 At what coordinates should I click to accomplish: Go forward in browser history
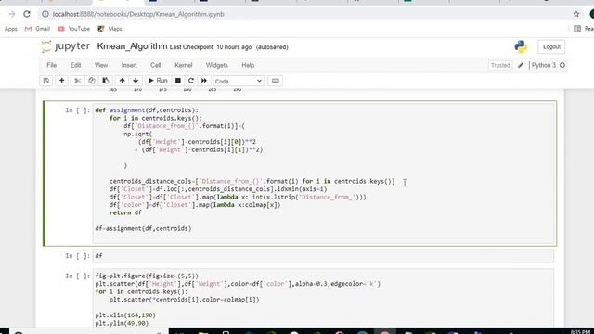tap(12, 14)
